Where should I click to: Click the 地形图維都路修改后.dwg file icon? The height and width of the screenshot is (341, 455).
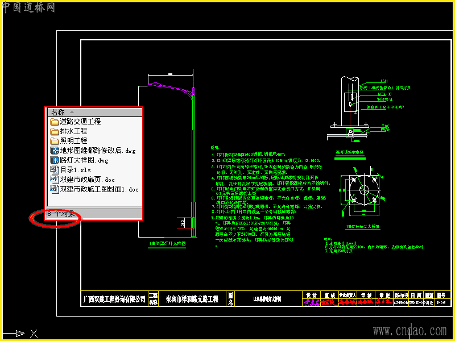point(54,151)
